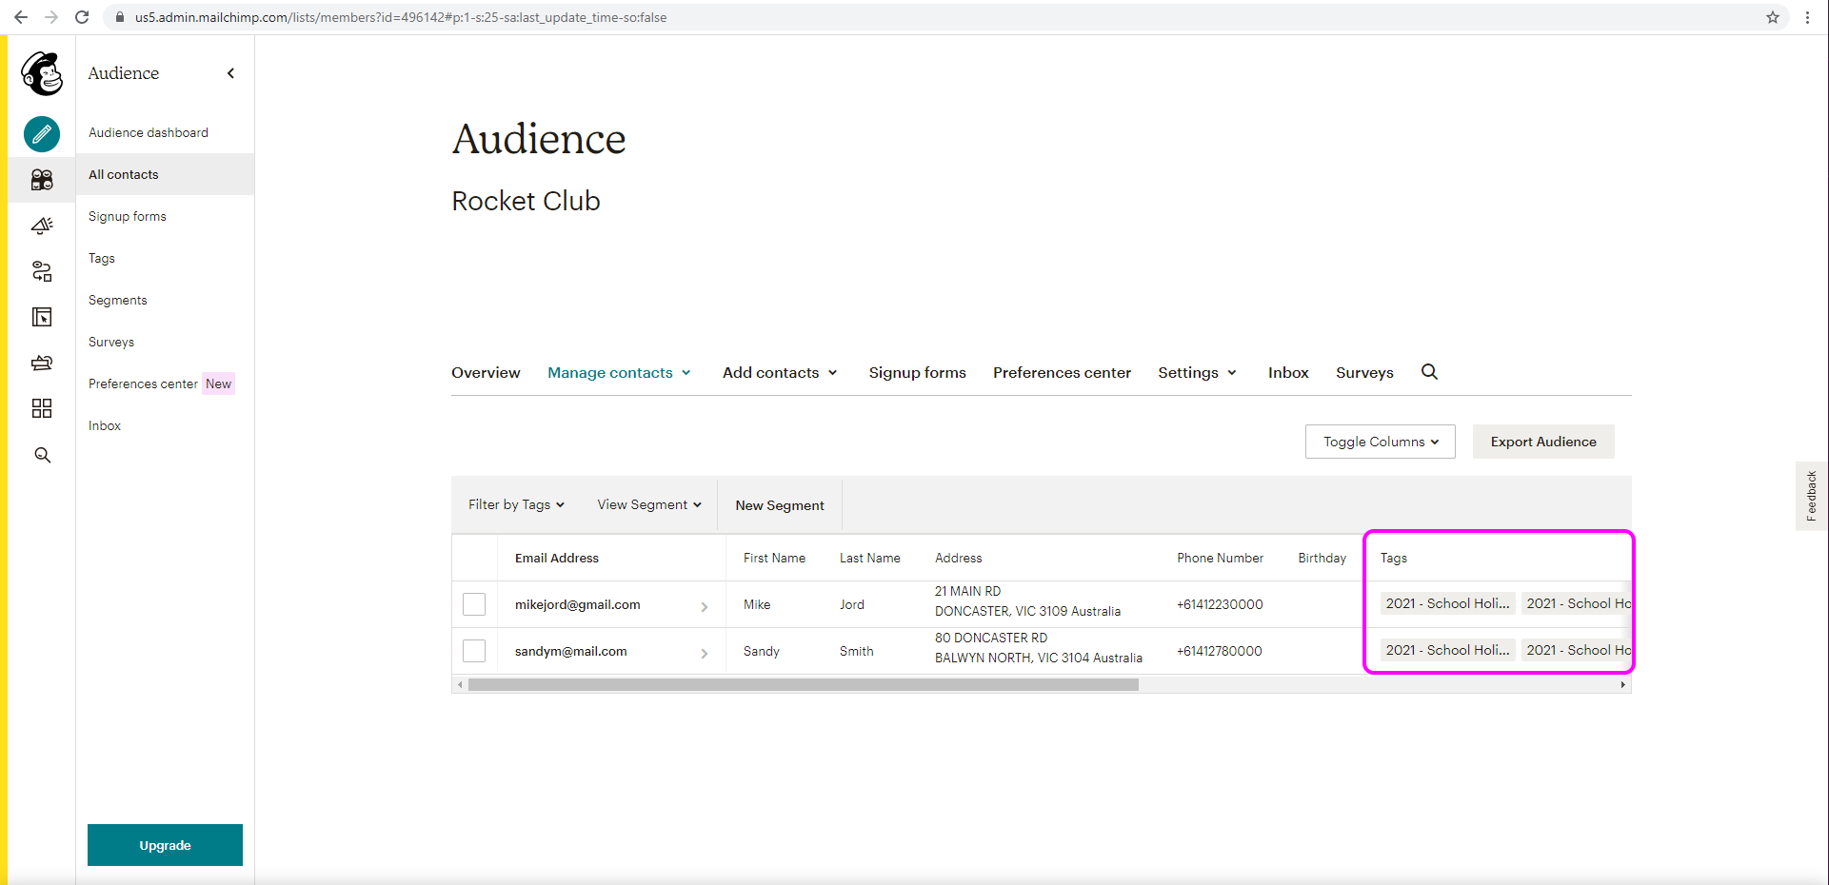The height and width of the screenshot is (885, 1829).
Task: Open the Automations journey icon
Action: point(41,271)
